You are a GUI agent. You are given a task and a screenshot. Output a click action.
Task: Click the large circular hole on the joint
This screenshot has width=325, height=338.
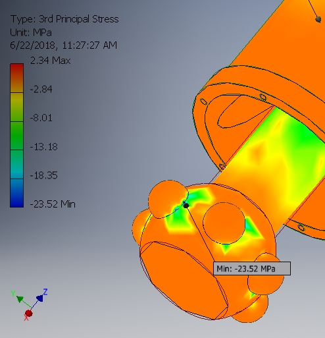[224, 223]
